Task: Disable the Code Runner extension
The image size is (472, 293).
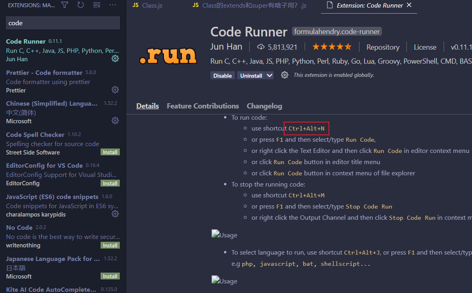Action: click(222, 76)
